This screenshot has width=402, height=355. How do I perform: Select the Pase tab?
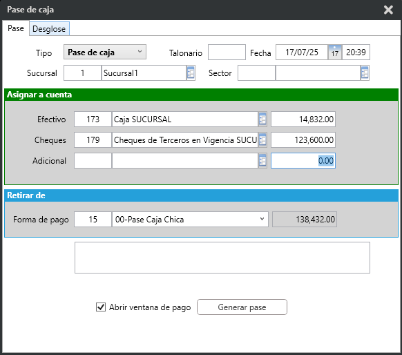16,28
